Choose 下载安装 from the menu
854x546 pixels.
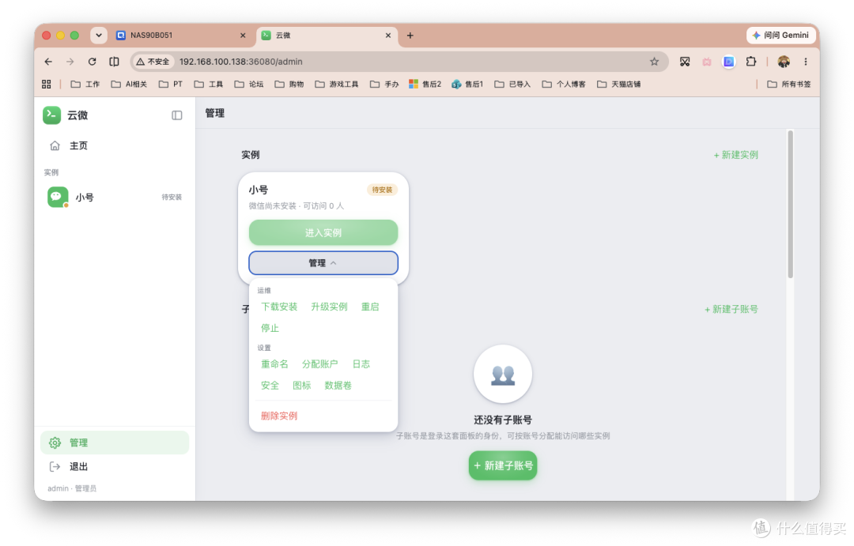[x=279, y=307]
